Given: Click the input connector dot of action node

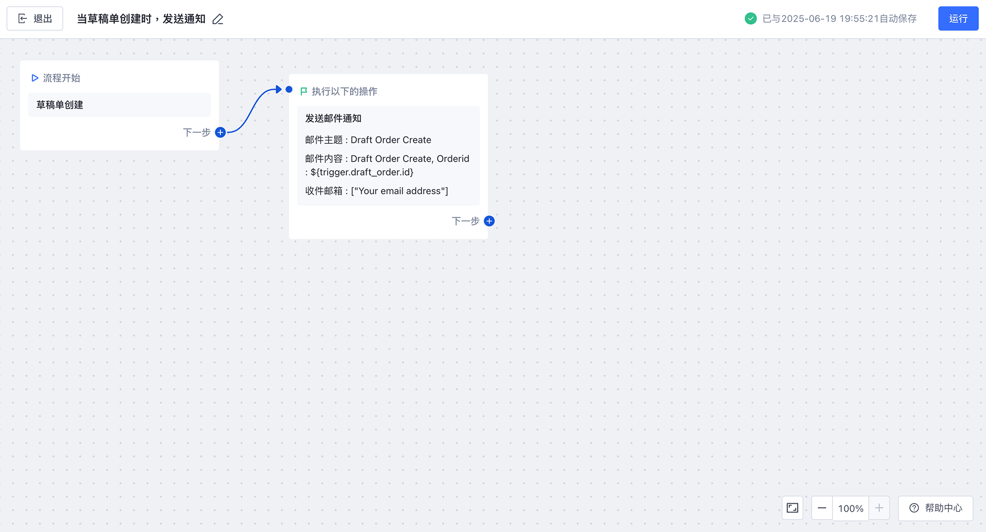Looking at the screenshot, I should pyautogui.click(x=289, y=89).
